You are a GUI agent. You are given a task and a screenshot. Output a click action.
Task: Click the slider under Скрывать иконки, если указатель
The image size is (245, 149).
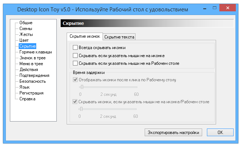[108, 109]
